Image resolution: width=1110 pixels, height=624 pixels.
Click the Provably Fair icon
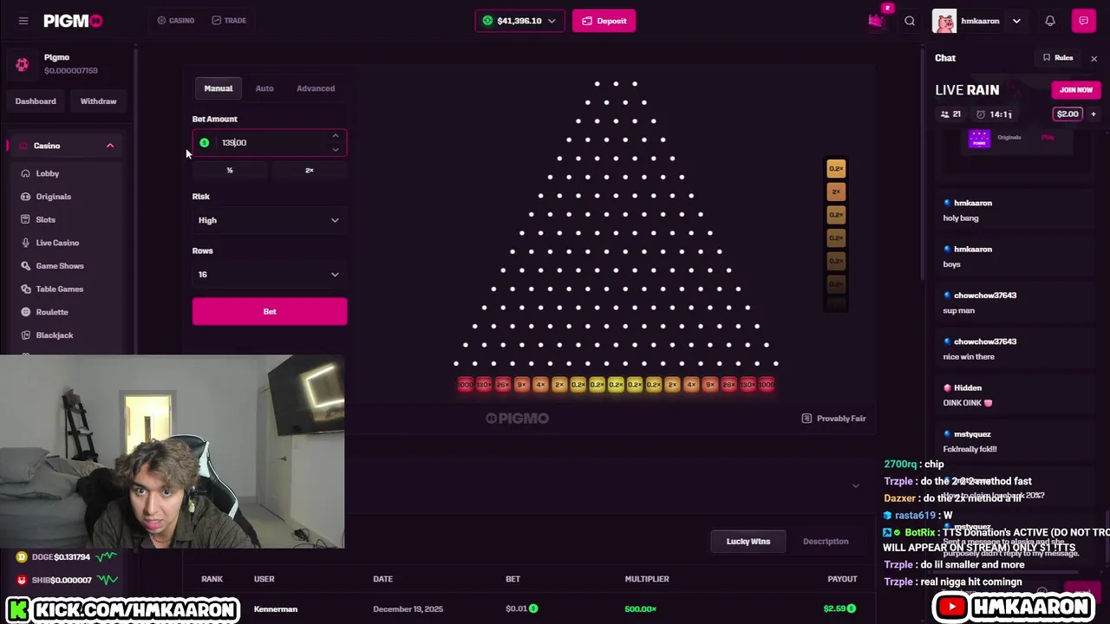pos(806,419)
